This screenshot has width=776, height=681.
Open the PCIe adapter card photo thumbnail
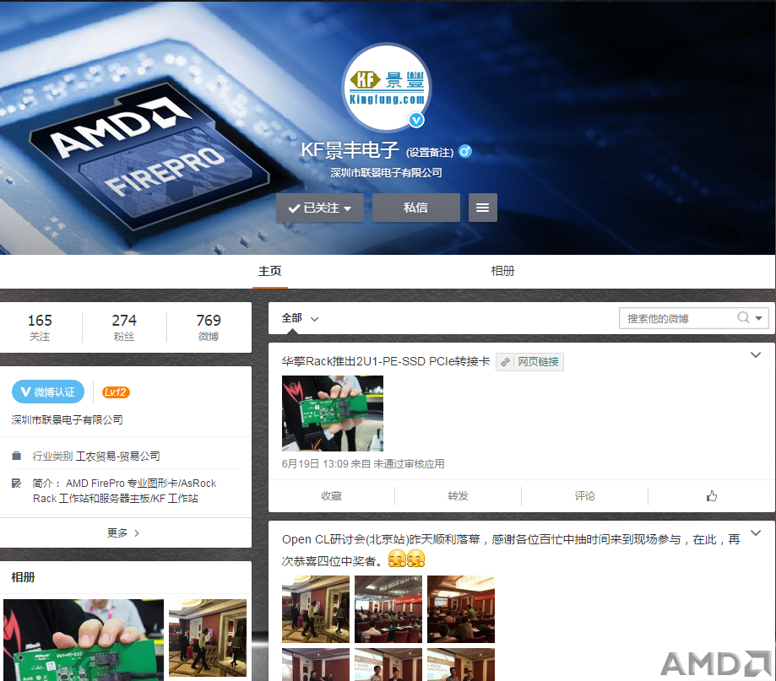coord(333,413)
